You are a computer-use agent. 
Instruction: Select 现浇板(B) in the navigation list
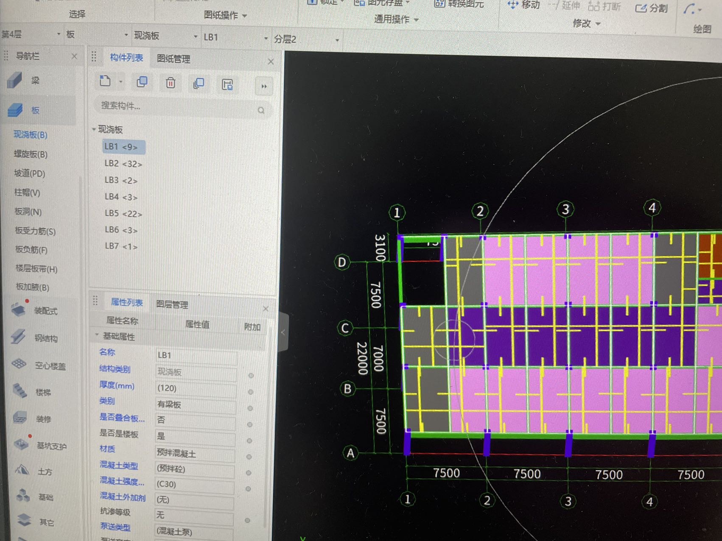30,134
